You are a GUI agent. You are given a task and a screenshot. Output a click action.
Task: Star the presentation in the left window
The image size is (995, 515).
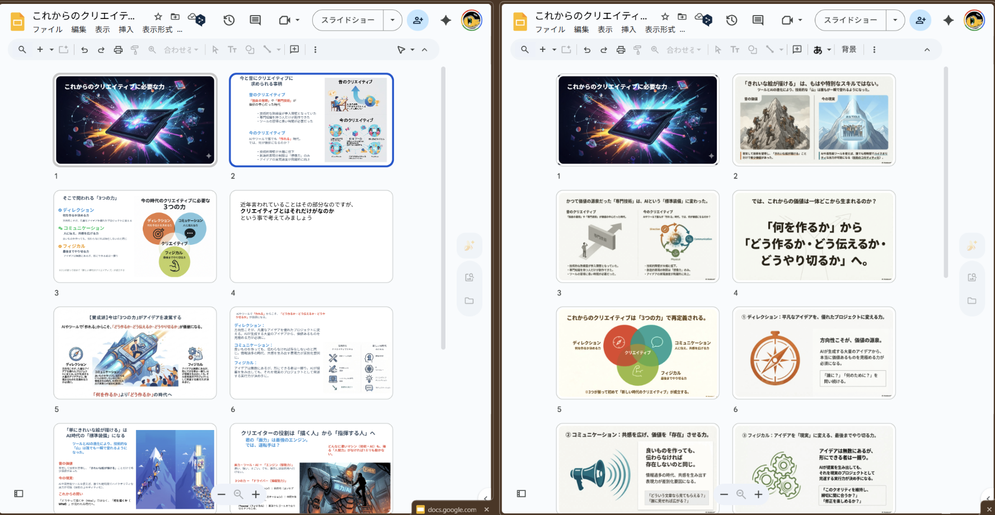click(158, 17)
